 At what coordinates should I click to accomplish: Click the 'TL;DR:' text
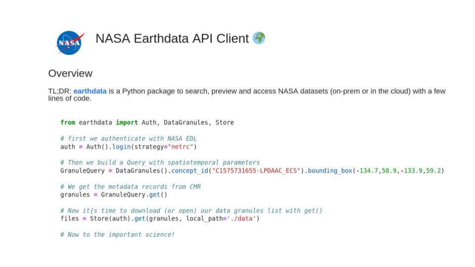60,91
